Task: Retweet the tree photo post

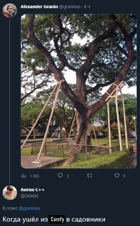Action: 89,175
